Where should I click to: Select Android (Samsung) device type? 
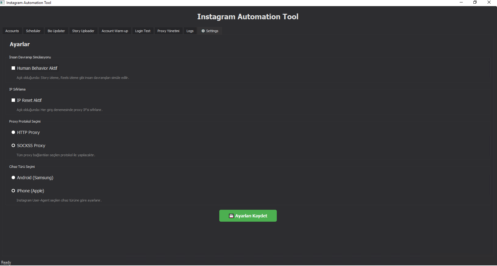[13, 178]
